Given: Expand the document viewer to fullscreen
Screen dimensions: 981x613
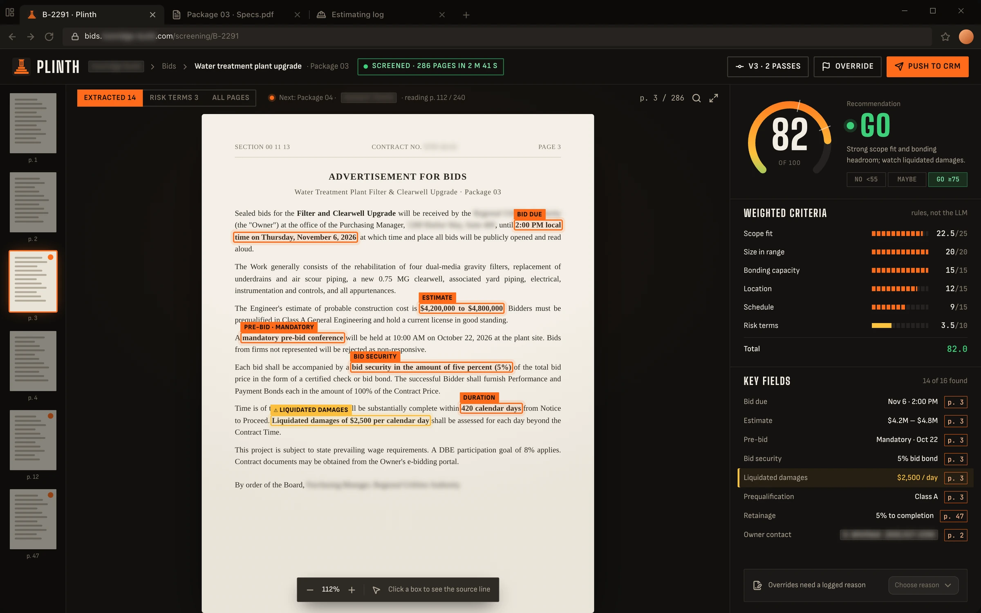Looking at the screenshot, I should pos(714,98).
